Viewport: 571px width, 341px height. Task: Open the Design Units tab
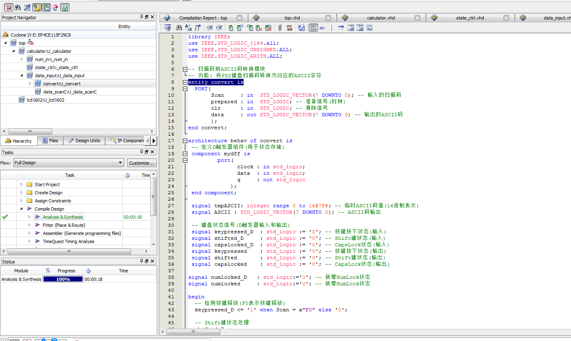click(84, 141)
